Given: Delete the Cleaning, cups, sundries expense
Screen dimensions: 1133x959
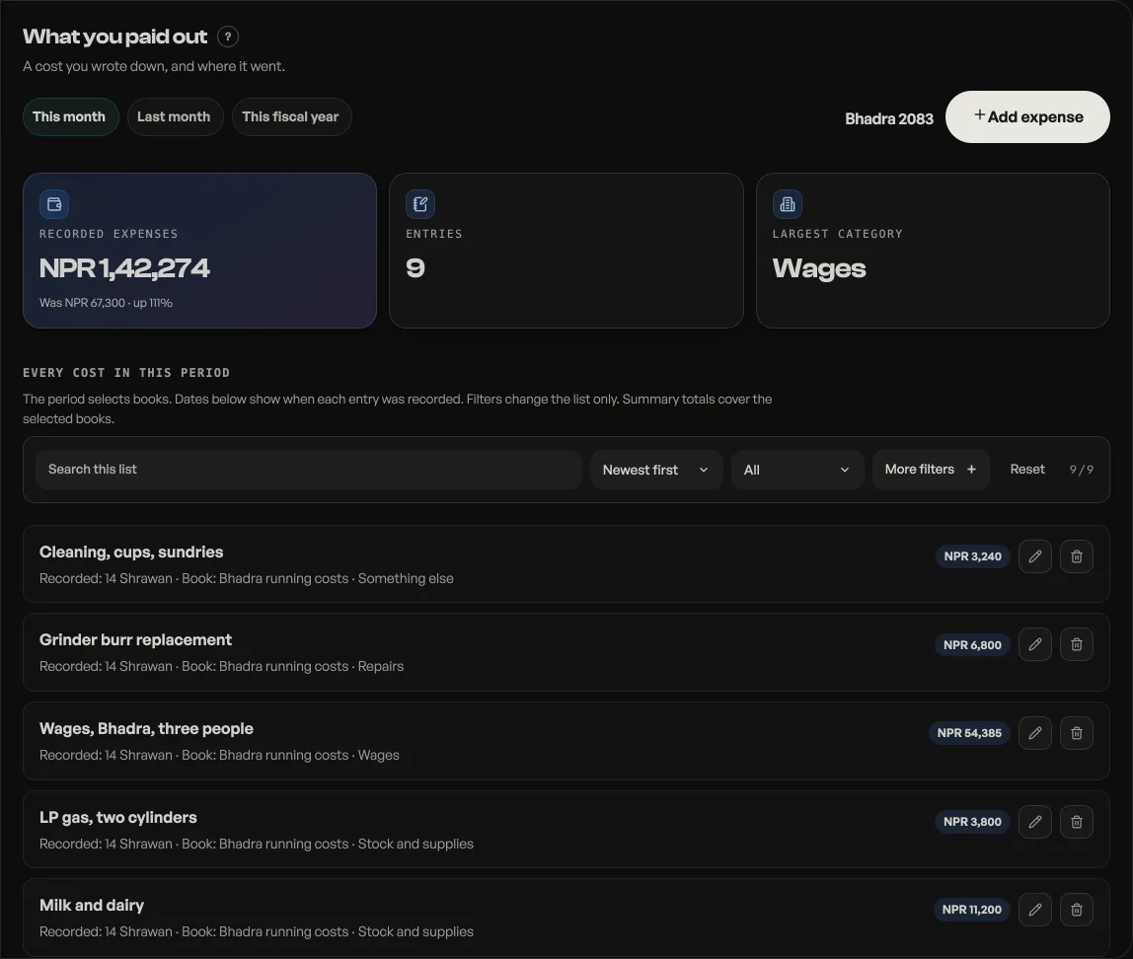Looking at the screenshot, I should coord(1077,556).
